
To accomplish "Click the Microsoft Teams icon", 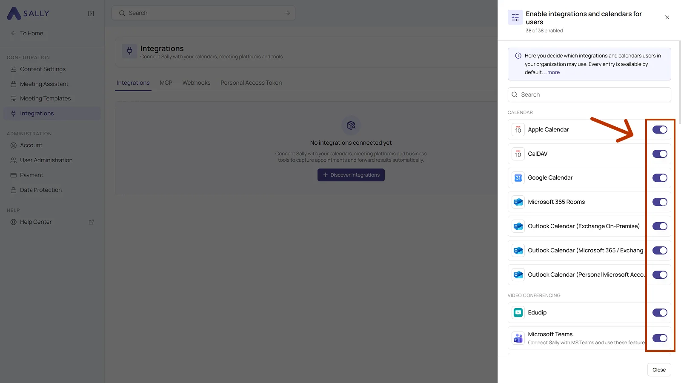I will coord(518,338).
